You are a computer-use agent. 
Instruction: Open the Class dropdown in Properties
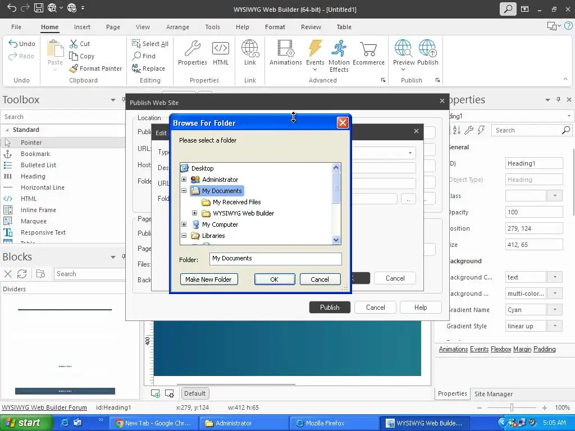pos(555,196)
